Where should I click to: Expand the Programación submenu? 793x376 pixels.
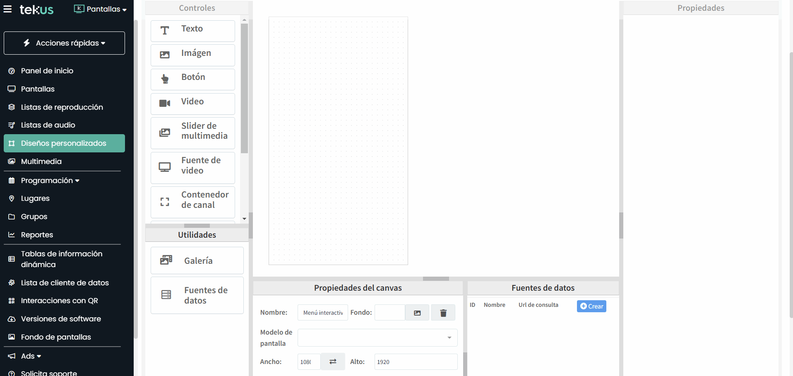click(50, 181)
